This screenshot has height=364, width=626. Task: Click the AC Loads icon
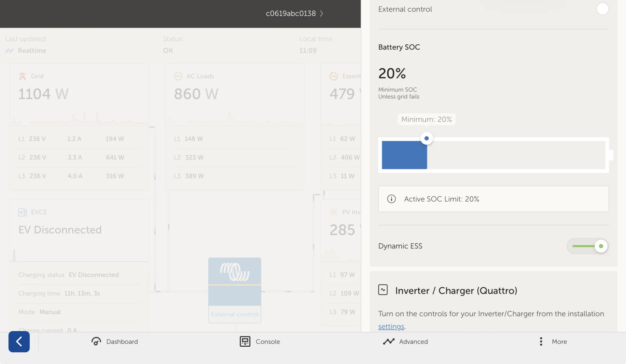178,76
